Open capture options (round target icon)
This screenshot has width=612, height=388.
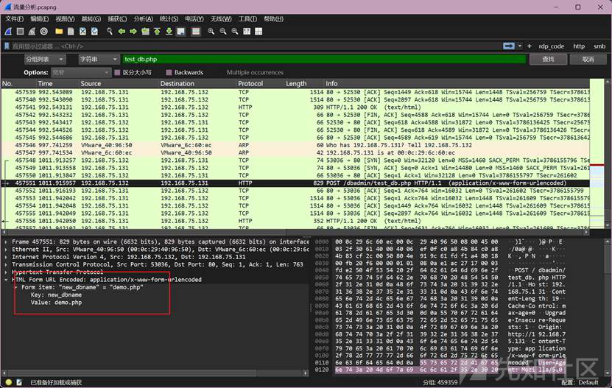pyautogui.click(x=44, y=31)
